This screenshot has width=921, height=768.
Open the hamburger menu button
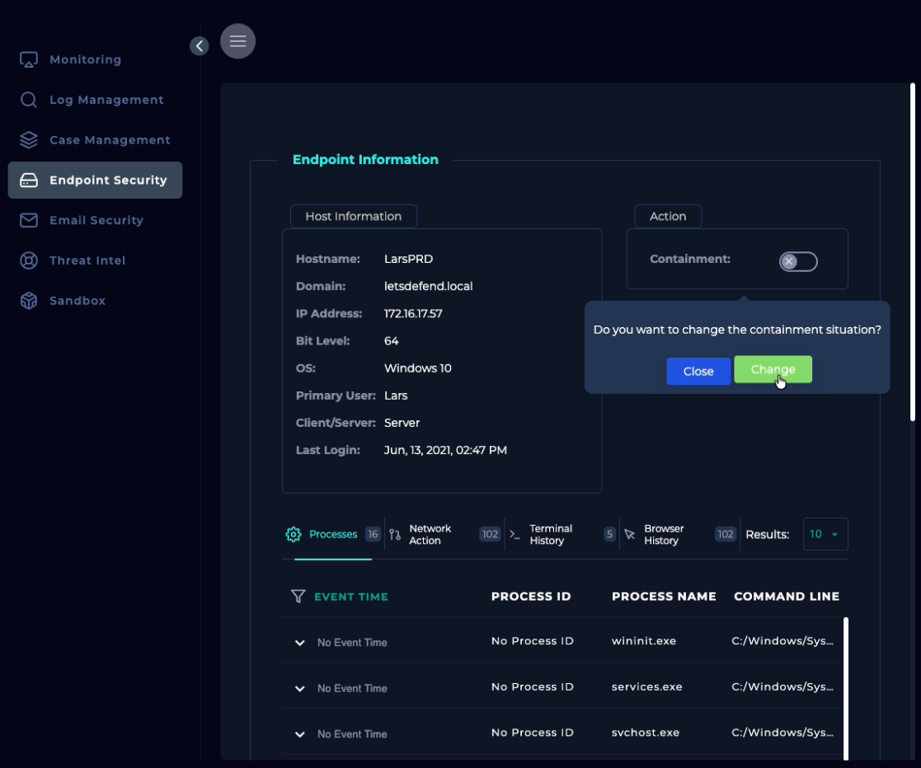click(237, 41)
